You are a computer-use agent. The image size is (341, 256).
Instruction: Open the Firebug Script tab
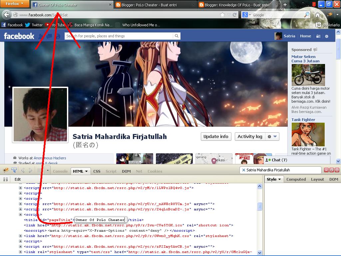point(111,171)
